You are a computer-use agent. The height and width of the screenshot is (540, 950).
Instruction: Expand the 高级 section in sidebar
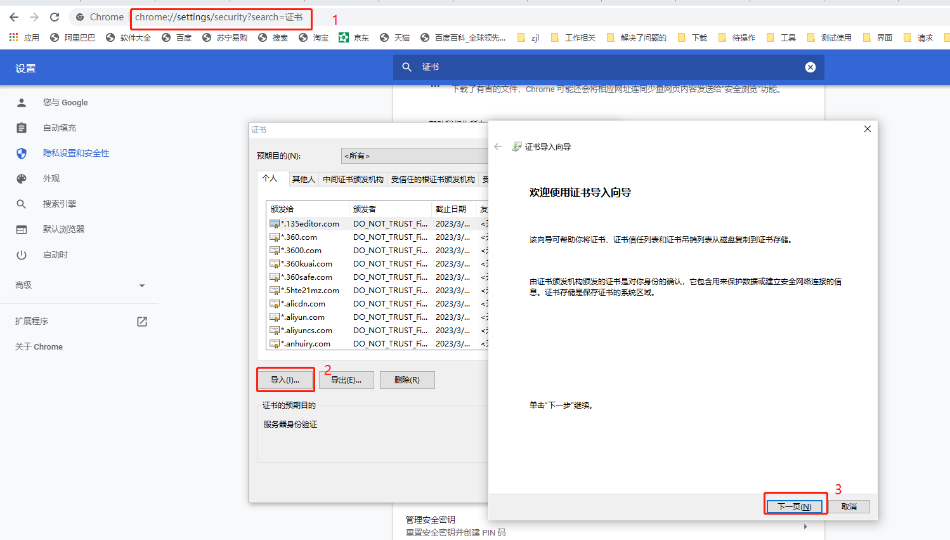(141, 285)
